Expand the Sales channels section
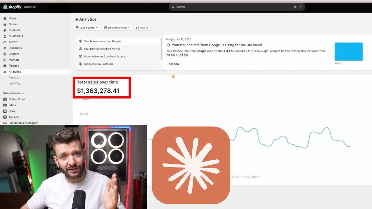This screenshot has height=209, width=372. pos(14,93)
